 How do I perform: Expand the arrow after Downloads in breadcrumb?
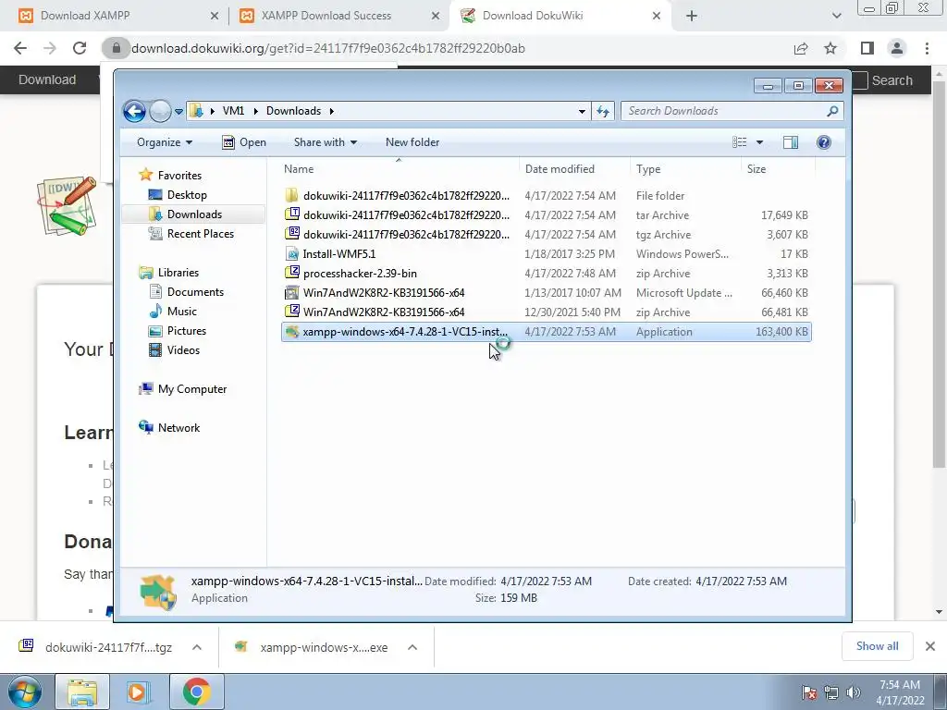pos(332,111)
